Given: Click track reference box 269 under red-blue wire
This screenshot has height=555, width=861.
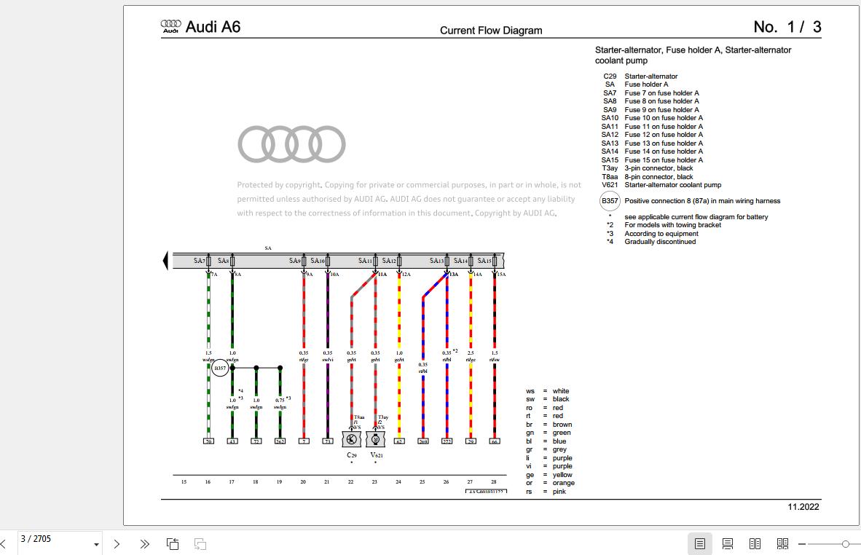Looking at the screenshot, I should tap(422, 441).
